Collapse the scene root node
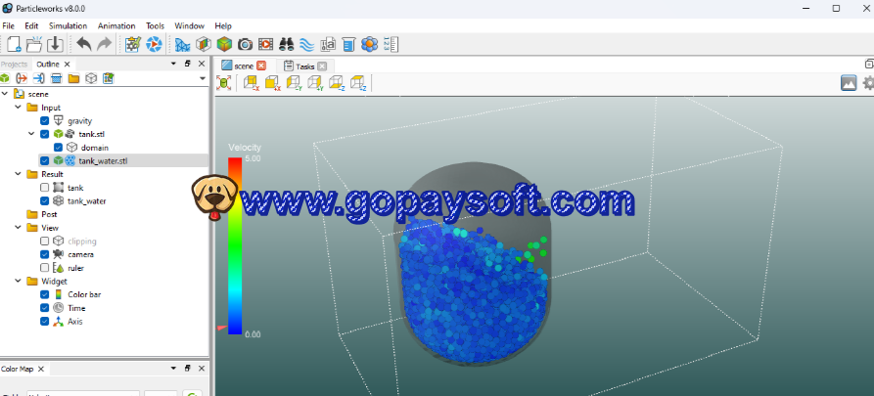Viewport: 874px width, 396px height. pos(5,94)
